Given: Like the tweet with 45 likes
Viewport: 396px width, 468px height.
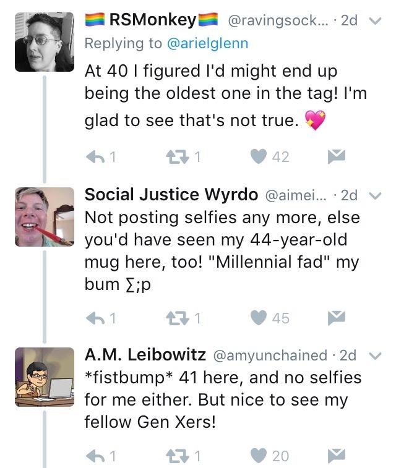Looking at the screenshot, I should (x=259, y=318).
